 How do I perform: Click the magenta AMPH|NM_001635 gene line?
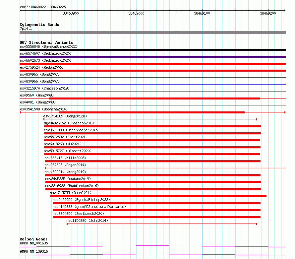(x=152, y=246)
